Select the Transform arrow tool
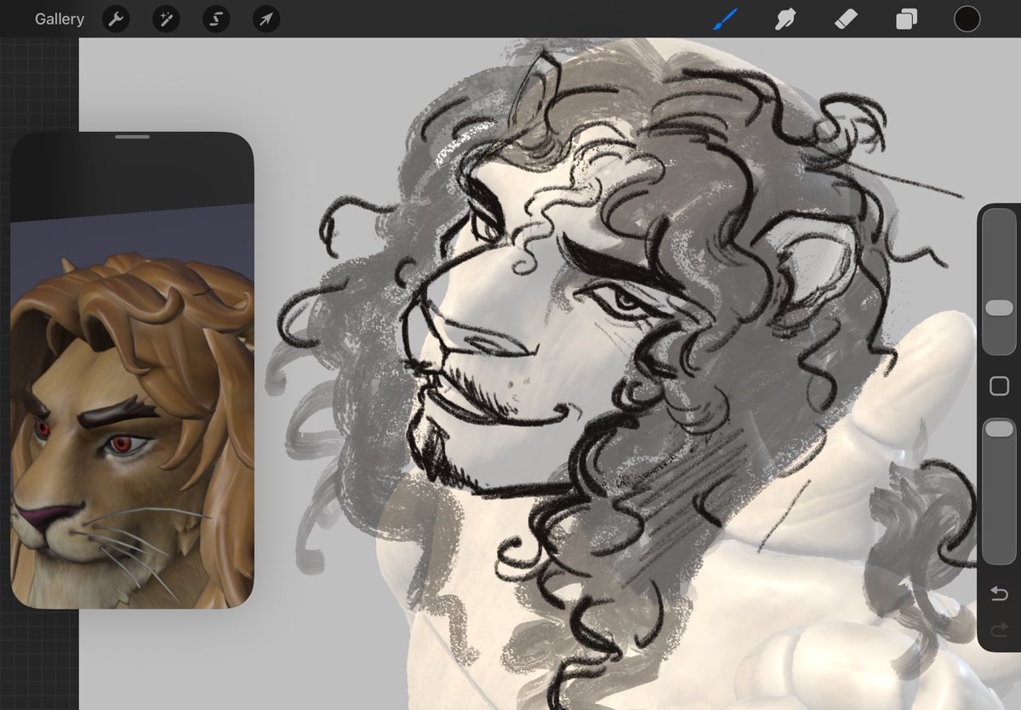The image size is (1021, 710). 265,18
